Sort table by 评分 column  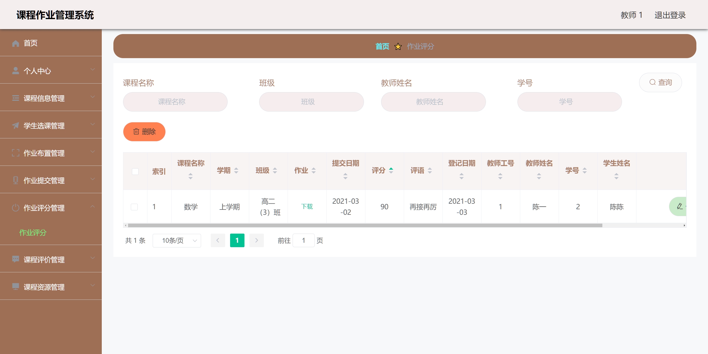pos(391,170)
